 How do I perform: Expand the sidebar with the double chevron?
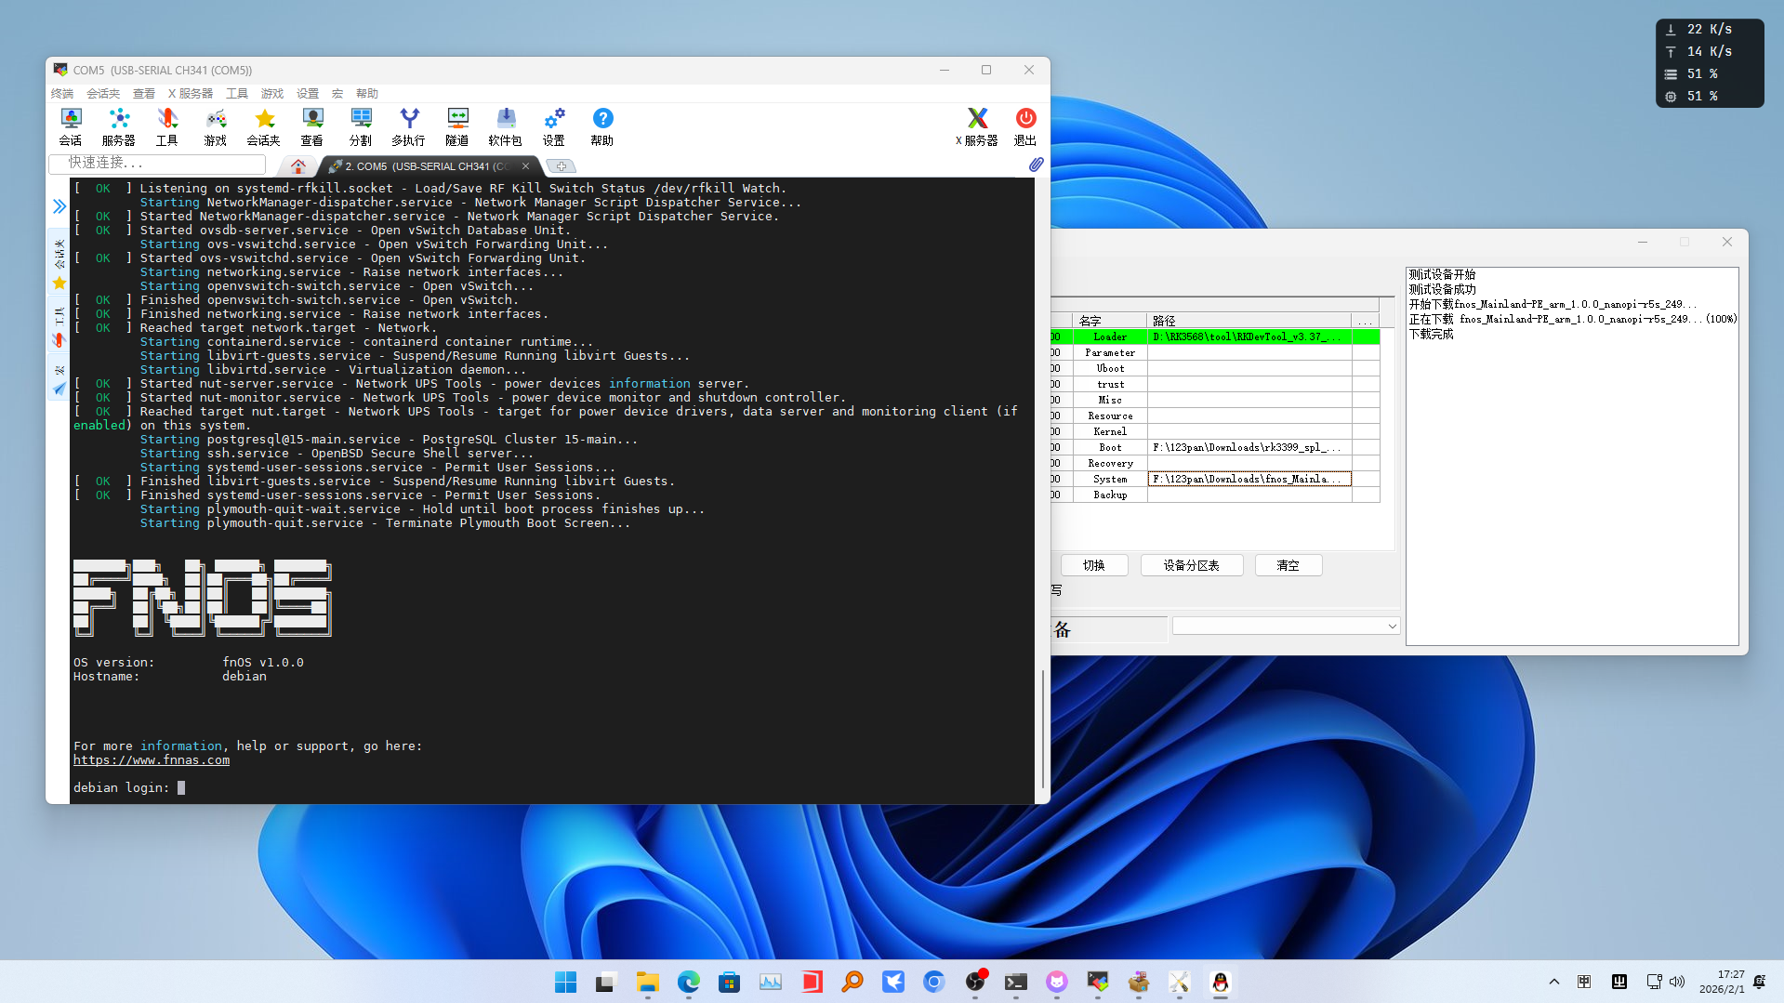point(59,206)
